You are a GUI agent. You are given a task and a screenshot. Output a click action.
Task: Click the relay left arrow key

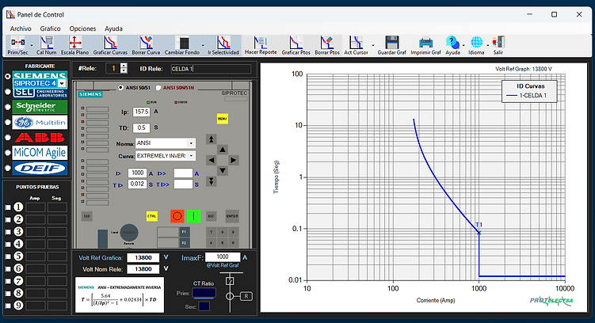click(x=212, y=161)
